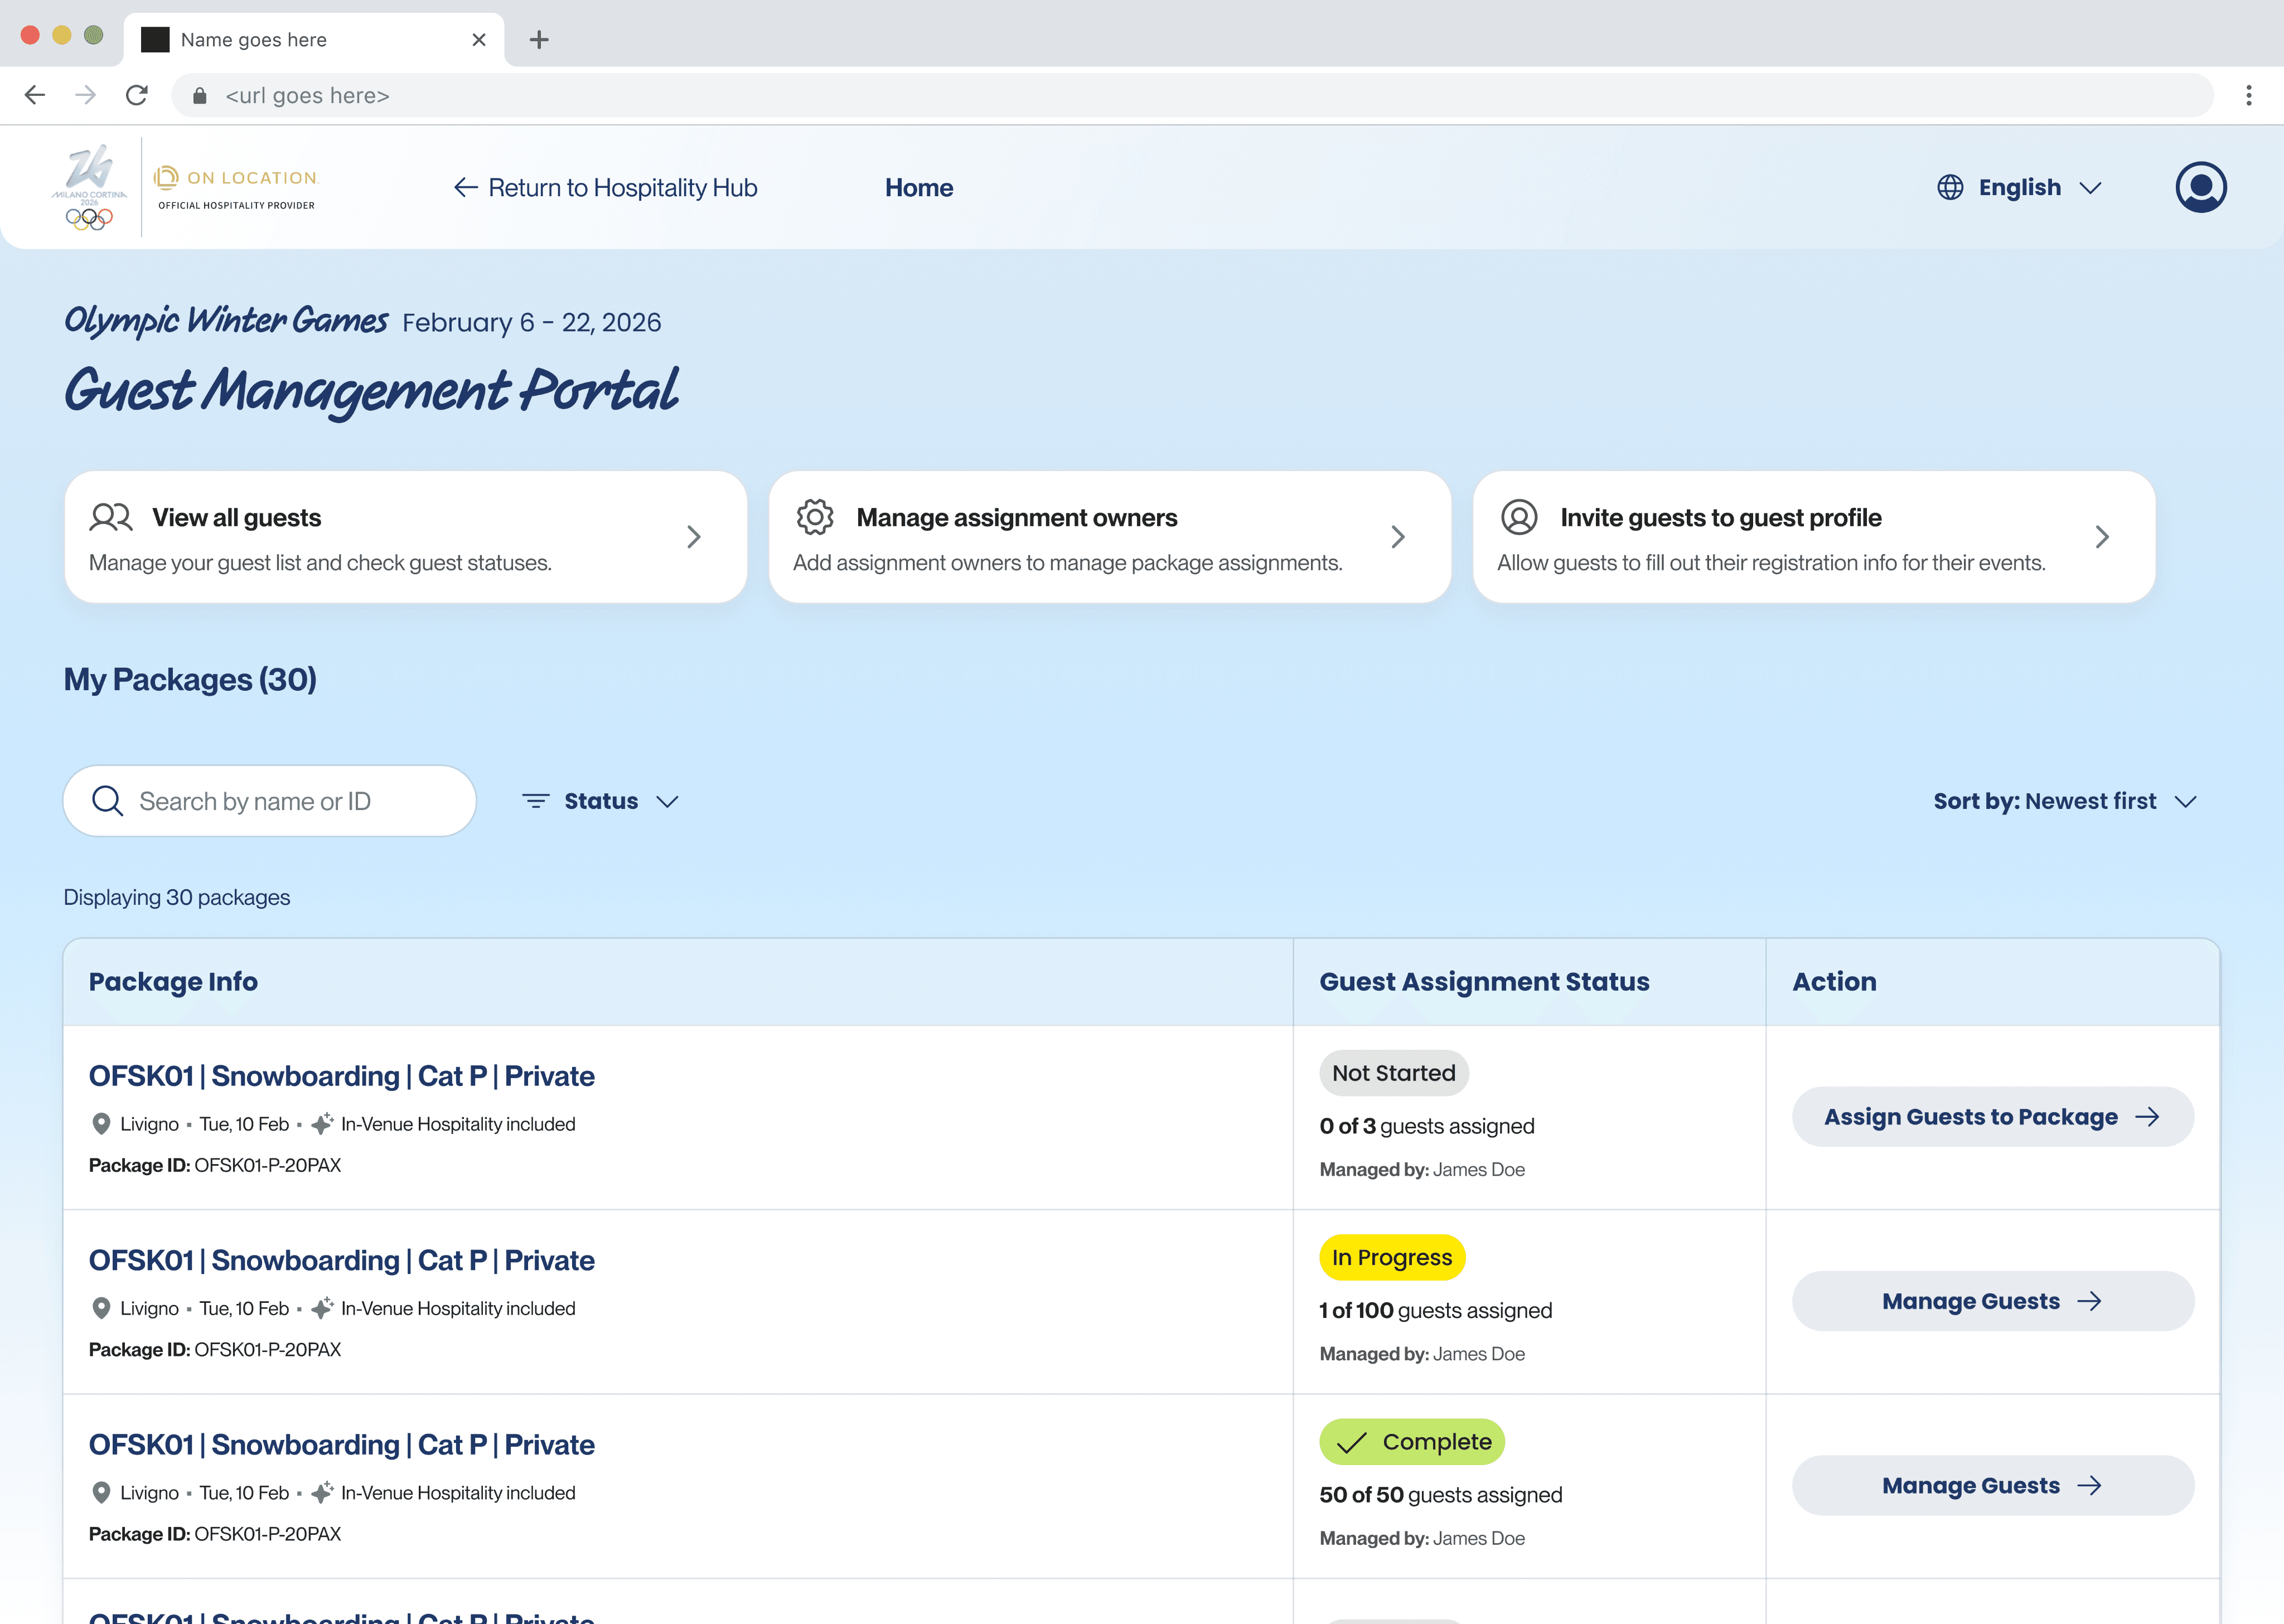Click Return to Hospitality Hub link
Viewport: 2284px width, 1624px height.
coord(622,187)
